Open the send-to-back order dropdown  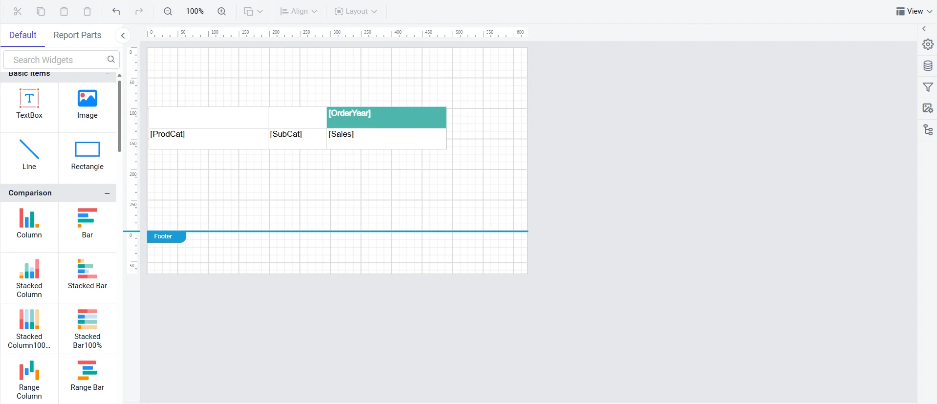click(253, 11)
